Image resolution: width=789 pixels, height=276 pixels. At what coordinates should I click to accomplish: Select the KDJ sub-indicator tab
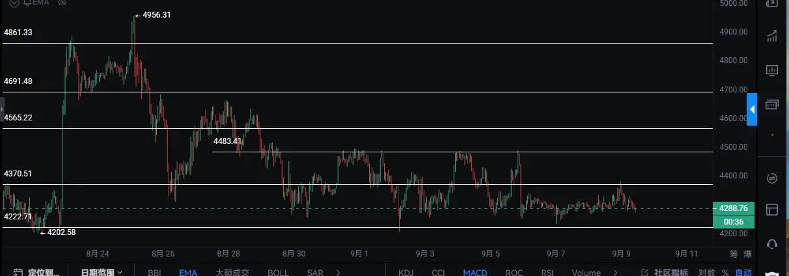pos(406,272)
